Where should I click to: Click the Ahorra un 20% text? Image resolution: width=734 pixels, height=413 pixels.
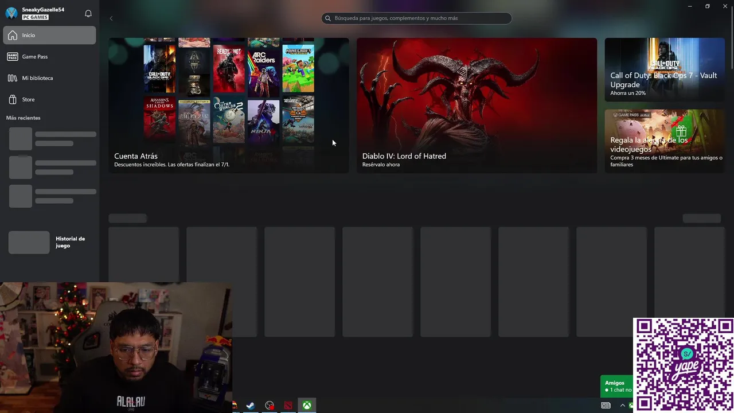628,93
